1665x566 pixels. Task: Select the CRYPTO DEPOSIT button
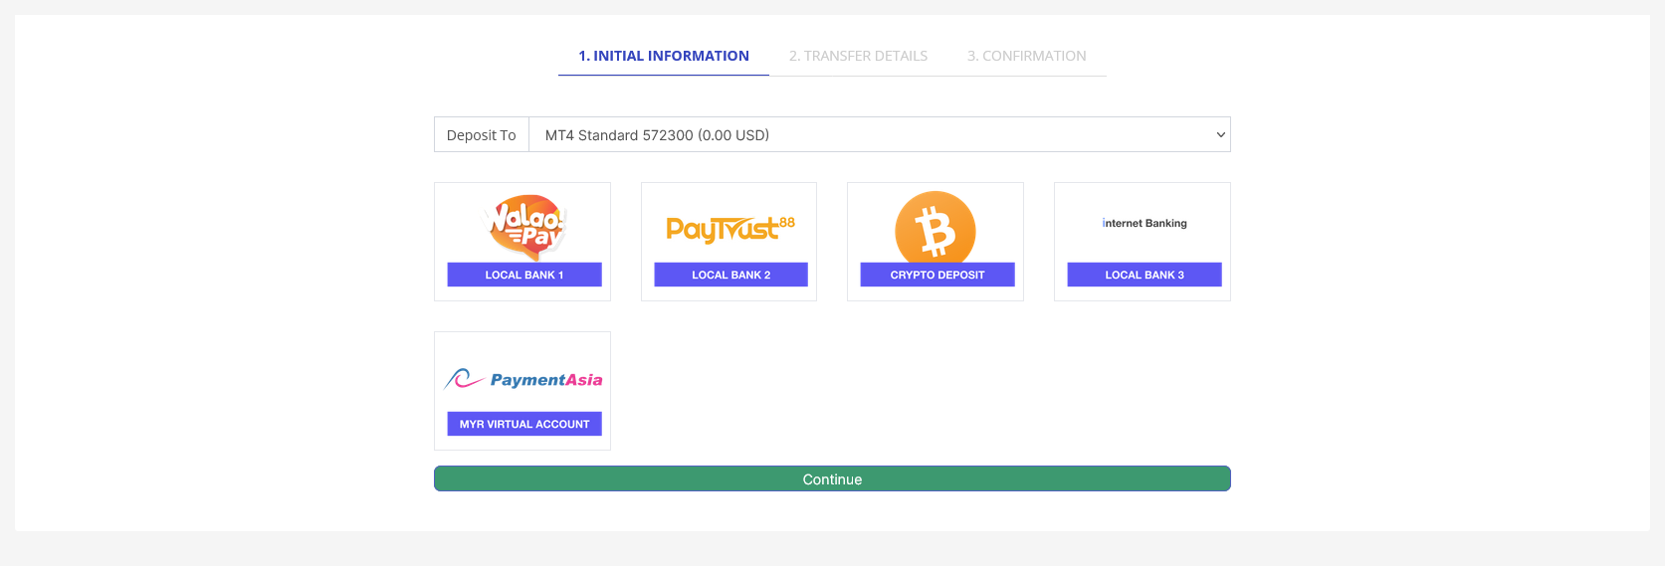pyautogui.click(x=937, y=275)
